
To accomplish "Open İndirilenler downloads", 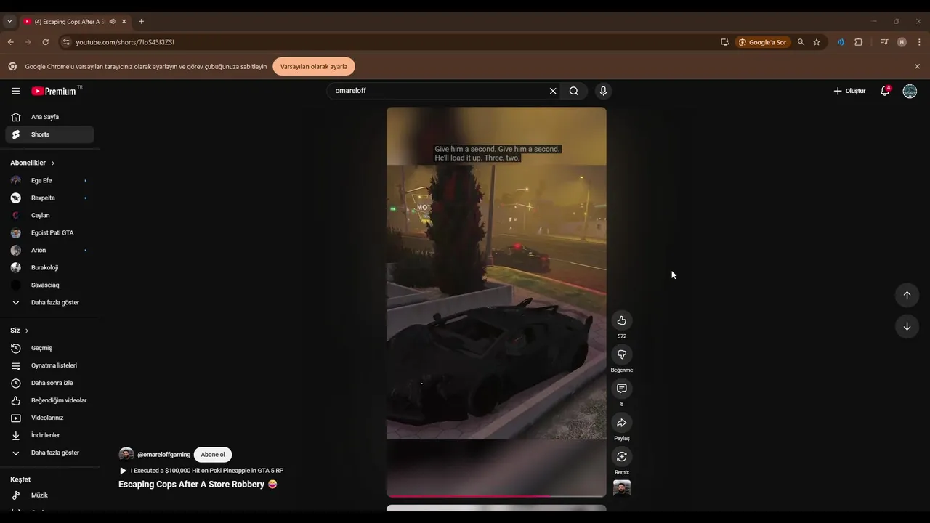I will [x=49, y=435].
